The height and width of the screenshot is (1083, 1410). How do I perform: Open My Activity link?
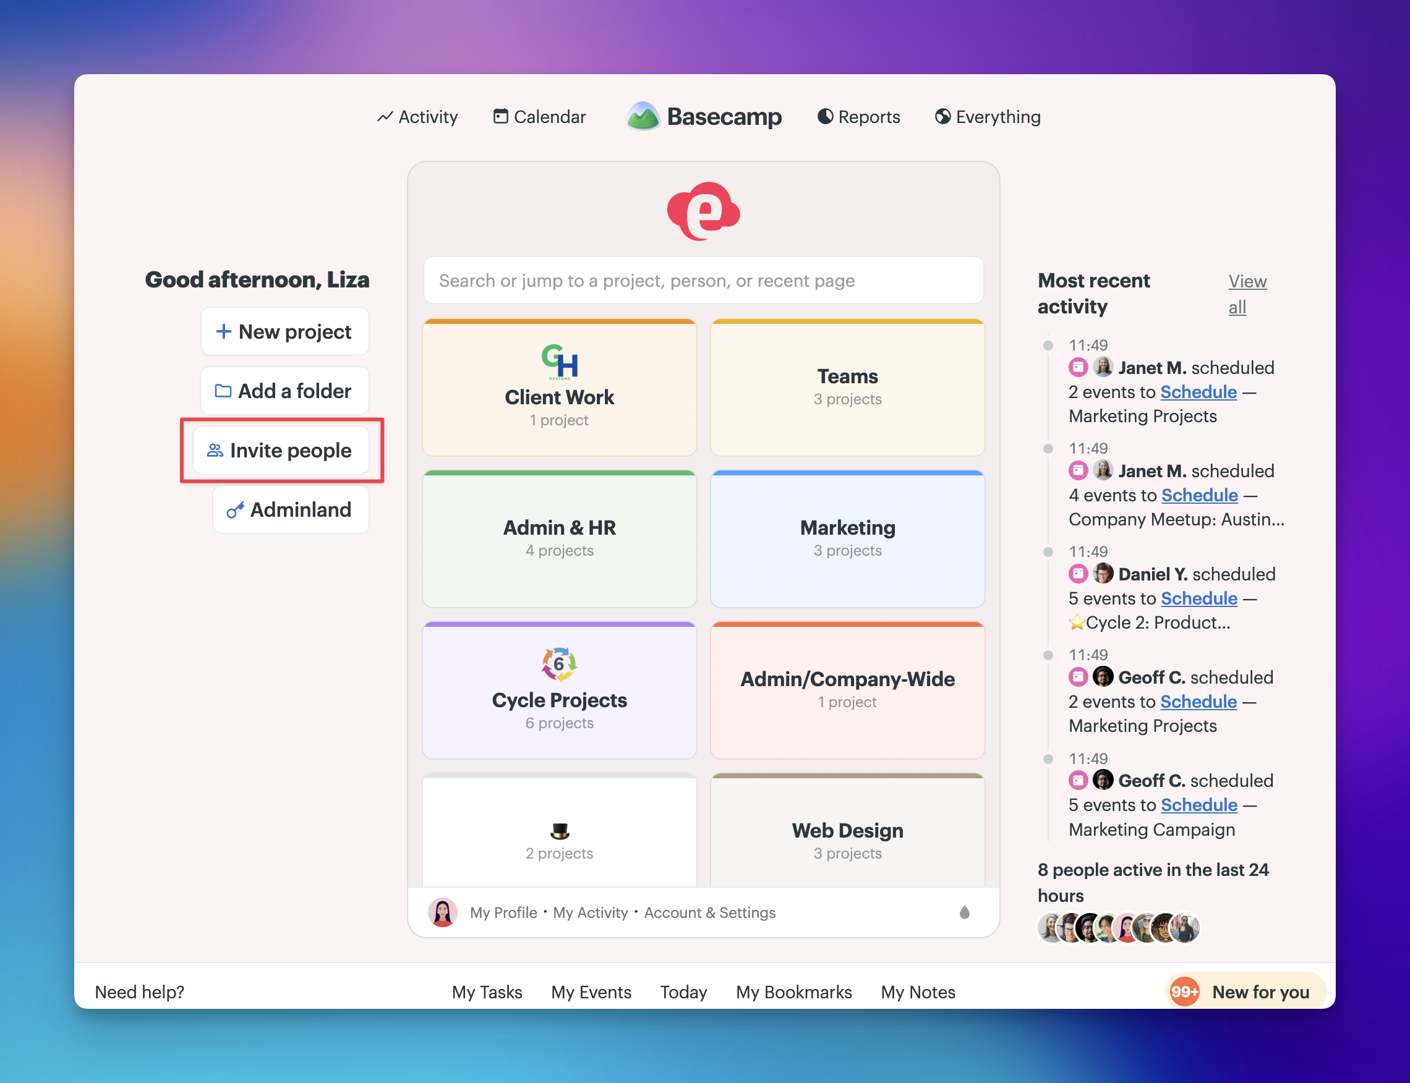coord(590,912)
